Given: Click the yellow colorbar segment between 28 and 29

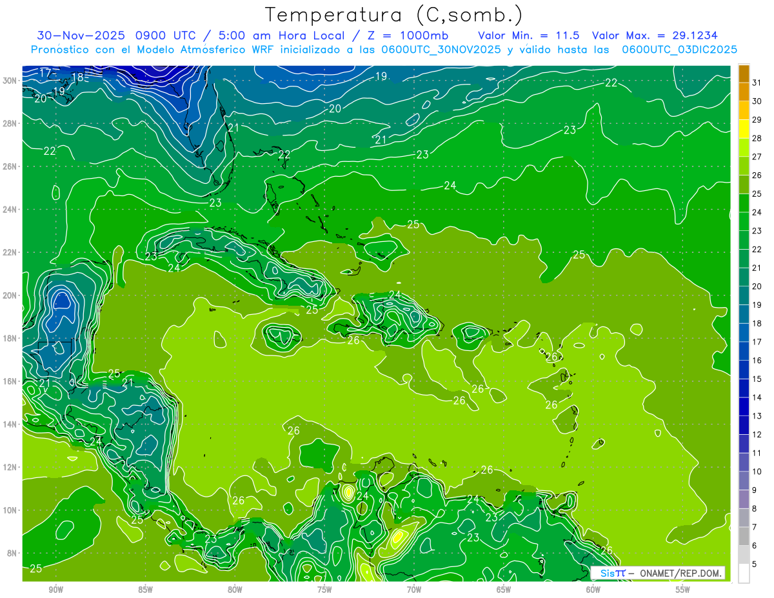Looking at the screenshot, I should [x=744, y=130].
